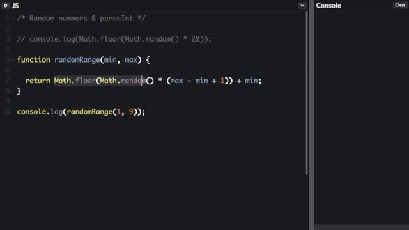Image resolution: width=409 pixels, height=230 pixels.
Task: Click line number 10 in gutter
Action: click(x=6, y=112)
